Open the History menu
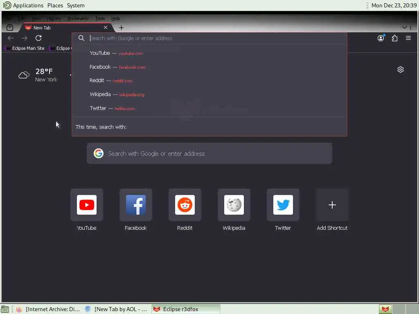 (x=54, y=18)
